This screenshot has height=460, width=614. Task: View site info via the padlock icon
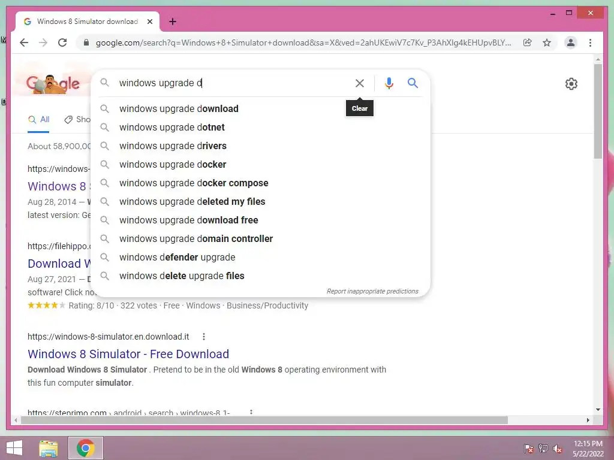[x=86, y=43]
